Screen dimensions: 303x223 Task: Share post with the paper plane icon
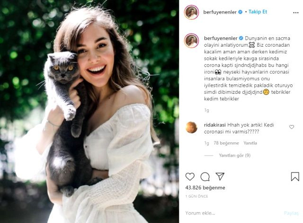[220, 177]
